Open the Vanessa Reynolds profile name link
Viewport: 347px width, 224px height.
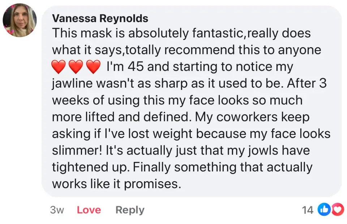pos(100,18)
